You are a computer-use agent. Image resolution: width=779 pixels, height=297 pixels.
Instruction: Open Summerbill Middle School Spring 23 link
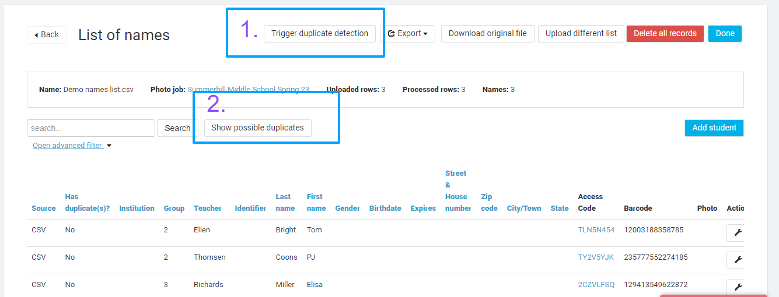click(x=249, y=90)
